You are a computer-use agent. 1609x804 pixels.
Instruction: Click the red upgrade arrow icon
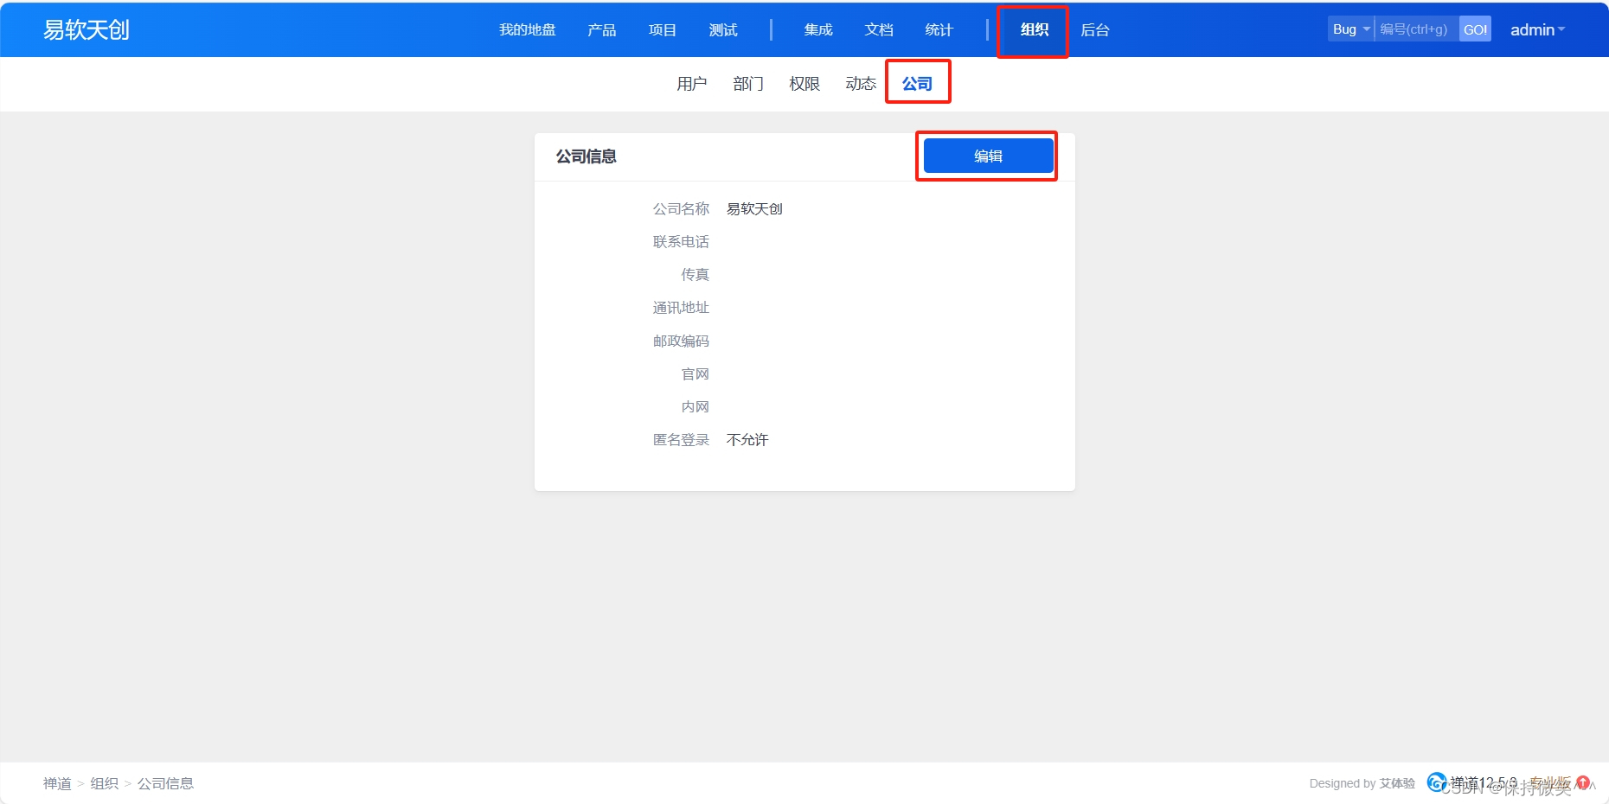1583,782
